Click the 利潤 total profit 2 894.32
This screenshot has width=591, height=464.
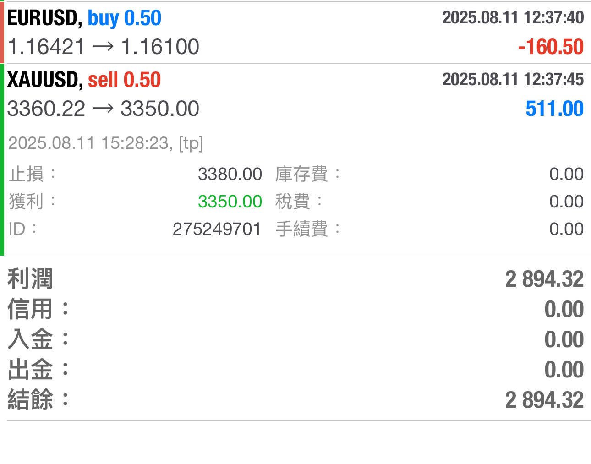544,279
